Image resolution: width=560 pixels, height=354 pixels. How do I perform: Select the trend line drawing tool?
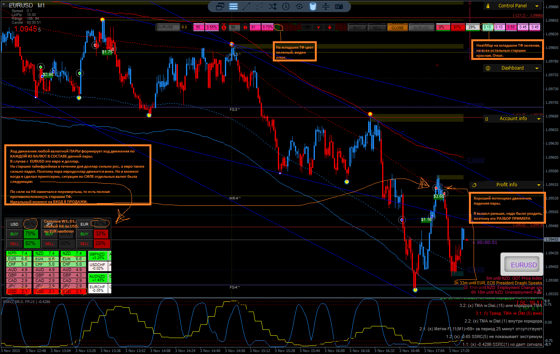(x=246, y=7)
